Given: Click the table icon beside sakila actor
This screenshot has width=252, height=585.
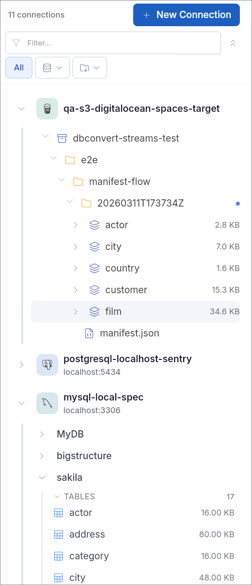Looking at the screenshot, I should tap(58, 513).
